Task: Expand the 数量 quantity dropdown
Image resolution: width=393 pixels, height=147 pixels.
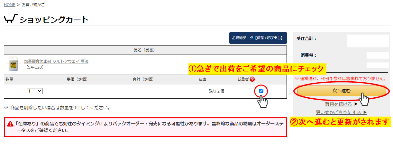Action: (x=35, y=91)
